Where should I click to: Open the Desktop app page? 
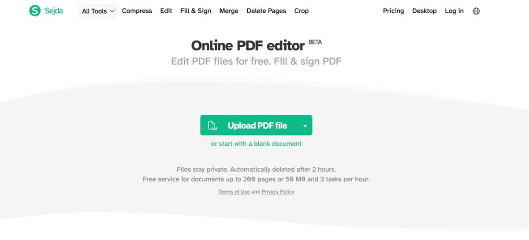pos(425,11)
